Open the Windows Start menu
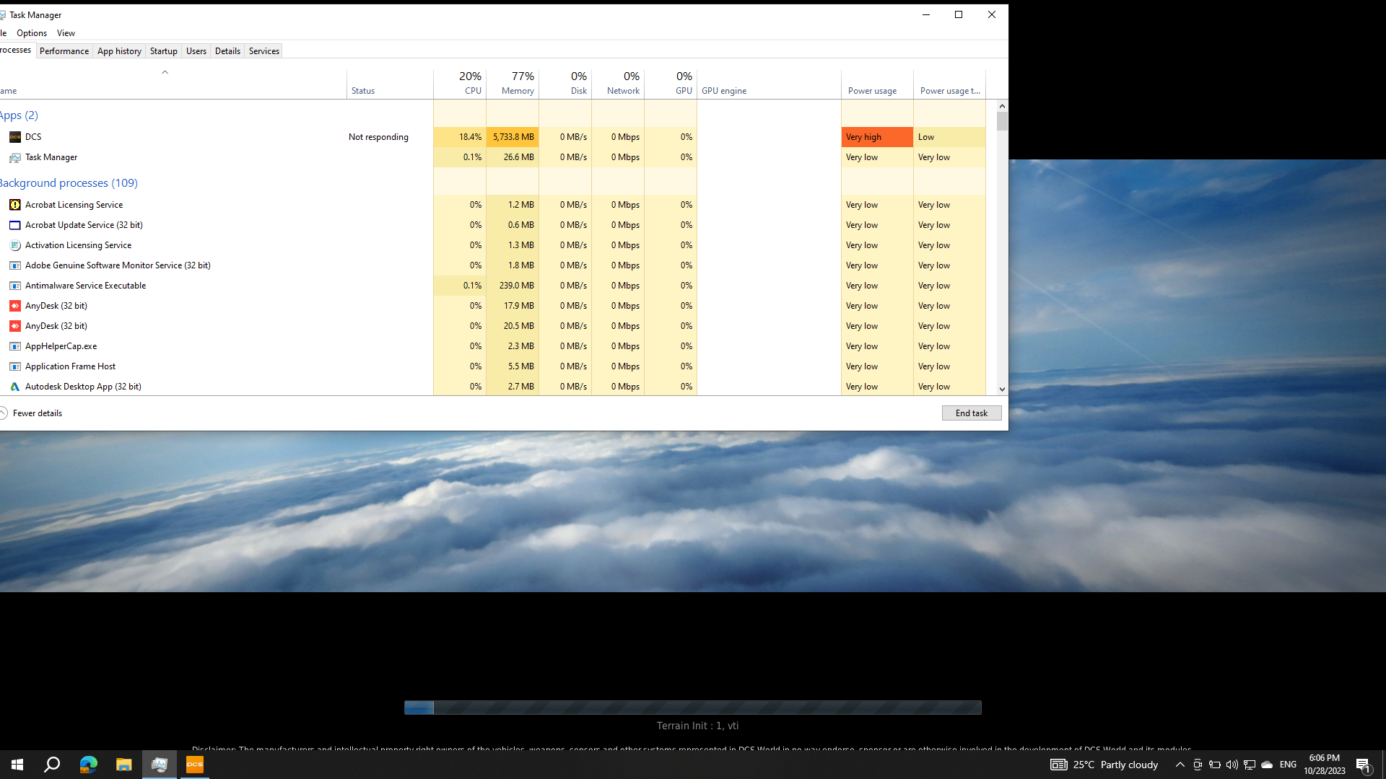 [17, 765]
